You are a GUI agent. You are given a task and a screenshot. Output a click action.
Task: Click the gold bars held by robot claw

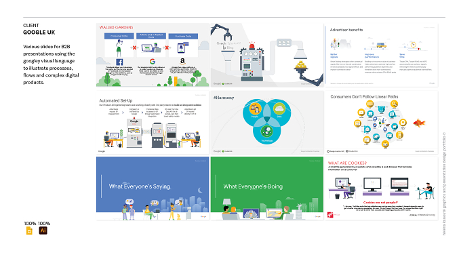(x=301, y=64)
